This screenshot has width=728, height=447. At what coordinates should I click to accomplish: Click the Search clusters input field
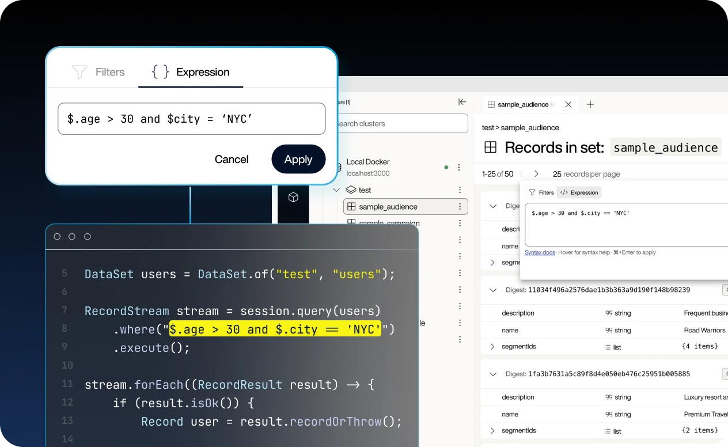coord(403,123)
